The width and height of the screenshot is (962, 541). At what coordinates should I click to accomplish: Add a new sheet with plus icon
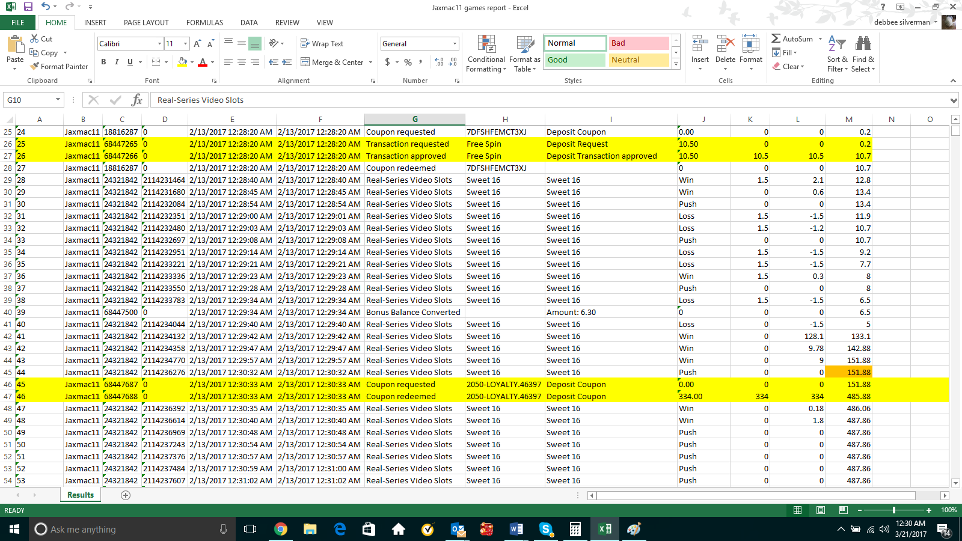pyautogui.click(x=126, y=495)
